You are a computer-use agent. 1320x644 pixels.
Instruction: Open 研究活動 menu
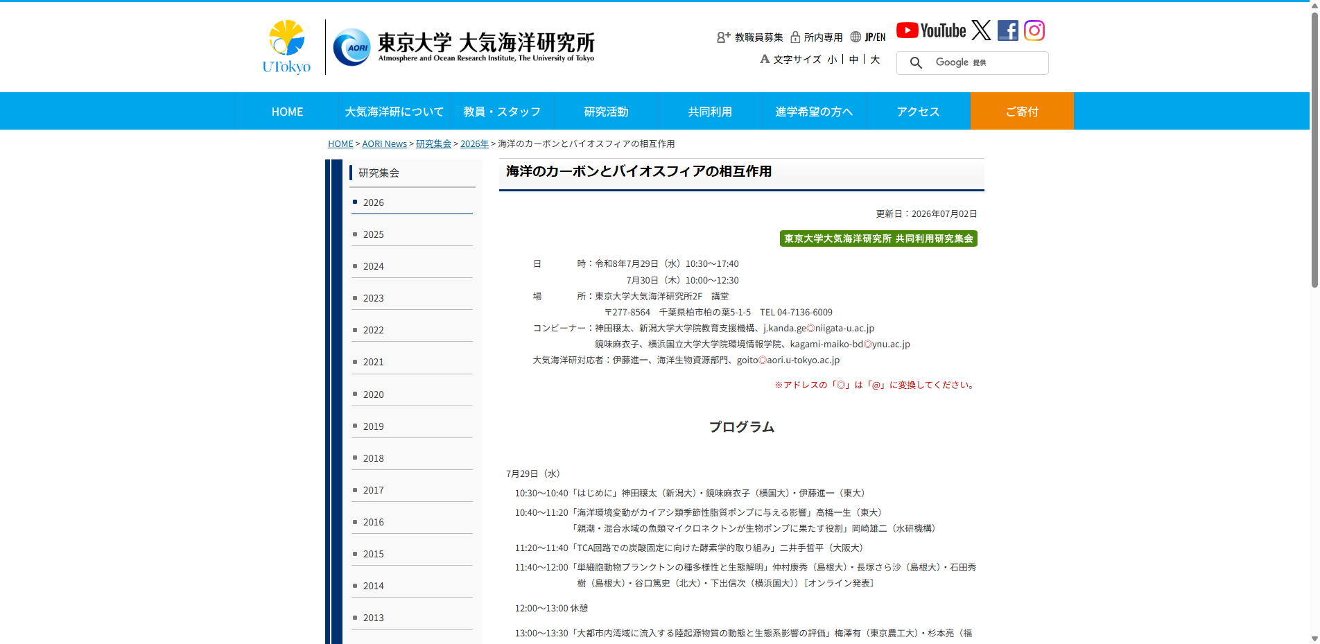[x=606, y=112]
